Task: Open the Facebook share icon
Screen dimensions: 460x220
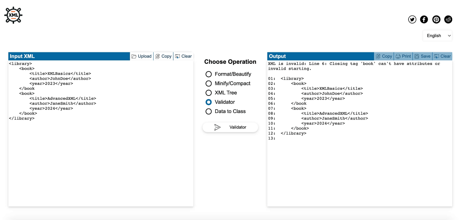Action: [x=424, y=19]
